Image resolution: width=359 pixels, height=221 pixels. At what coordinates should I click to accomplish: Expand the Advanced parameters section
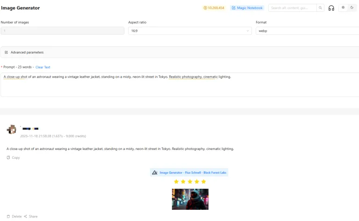(179, 52)
